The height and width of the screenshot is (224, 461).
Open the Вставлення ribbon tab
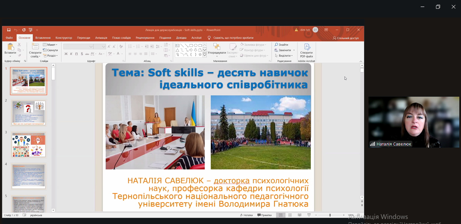[x=43, y=38]
